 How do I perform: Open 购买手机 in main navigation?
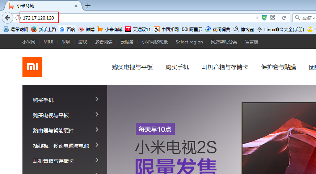(x=177, y=67)
